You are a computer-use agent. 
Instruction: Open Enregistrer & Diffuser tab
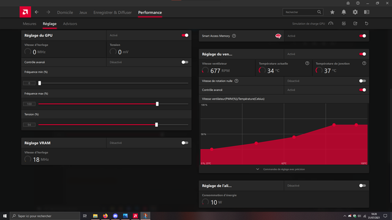pos(113,12)
